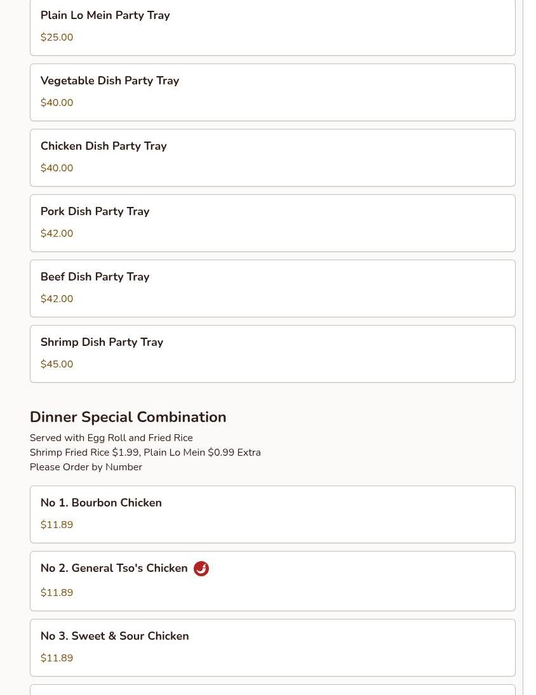The image size is (536, 695).
Task: Select Beef Dish Party Tray
Action: pyautogui.click(x=95, y=277)
